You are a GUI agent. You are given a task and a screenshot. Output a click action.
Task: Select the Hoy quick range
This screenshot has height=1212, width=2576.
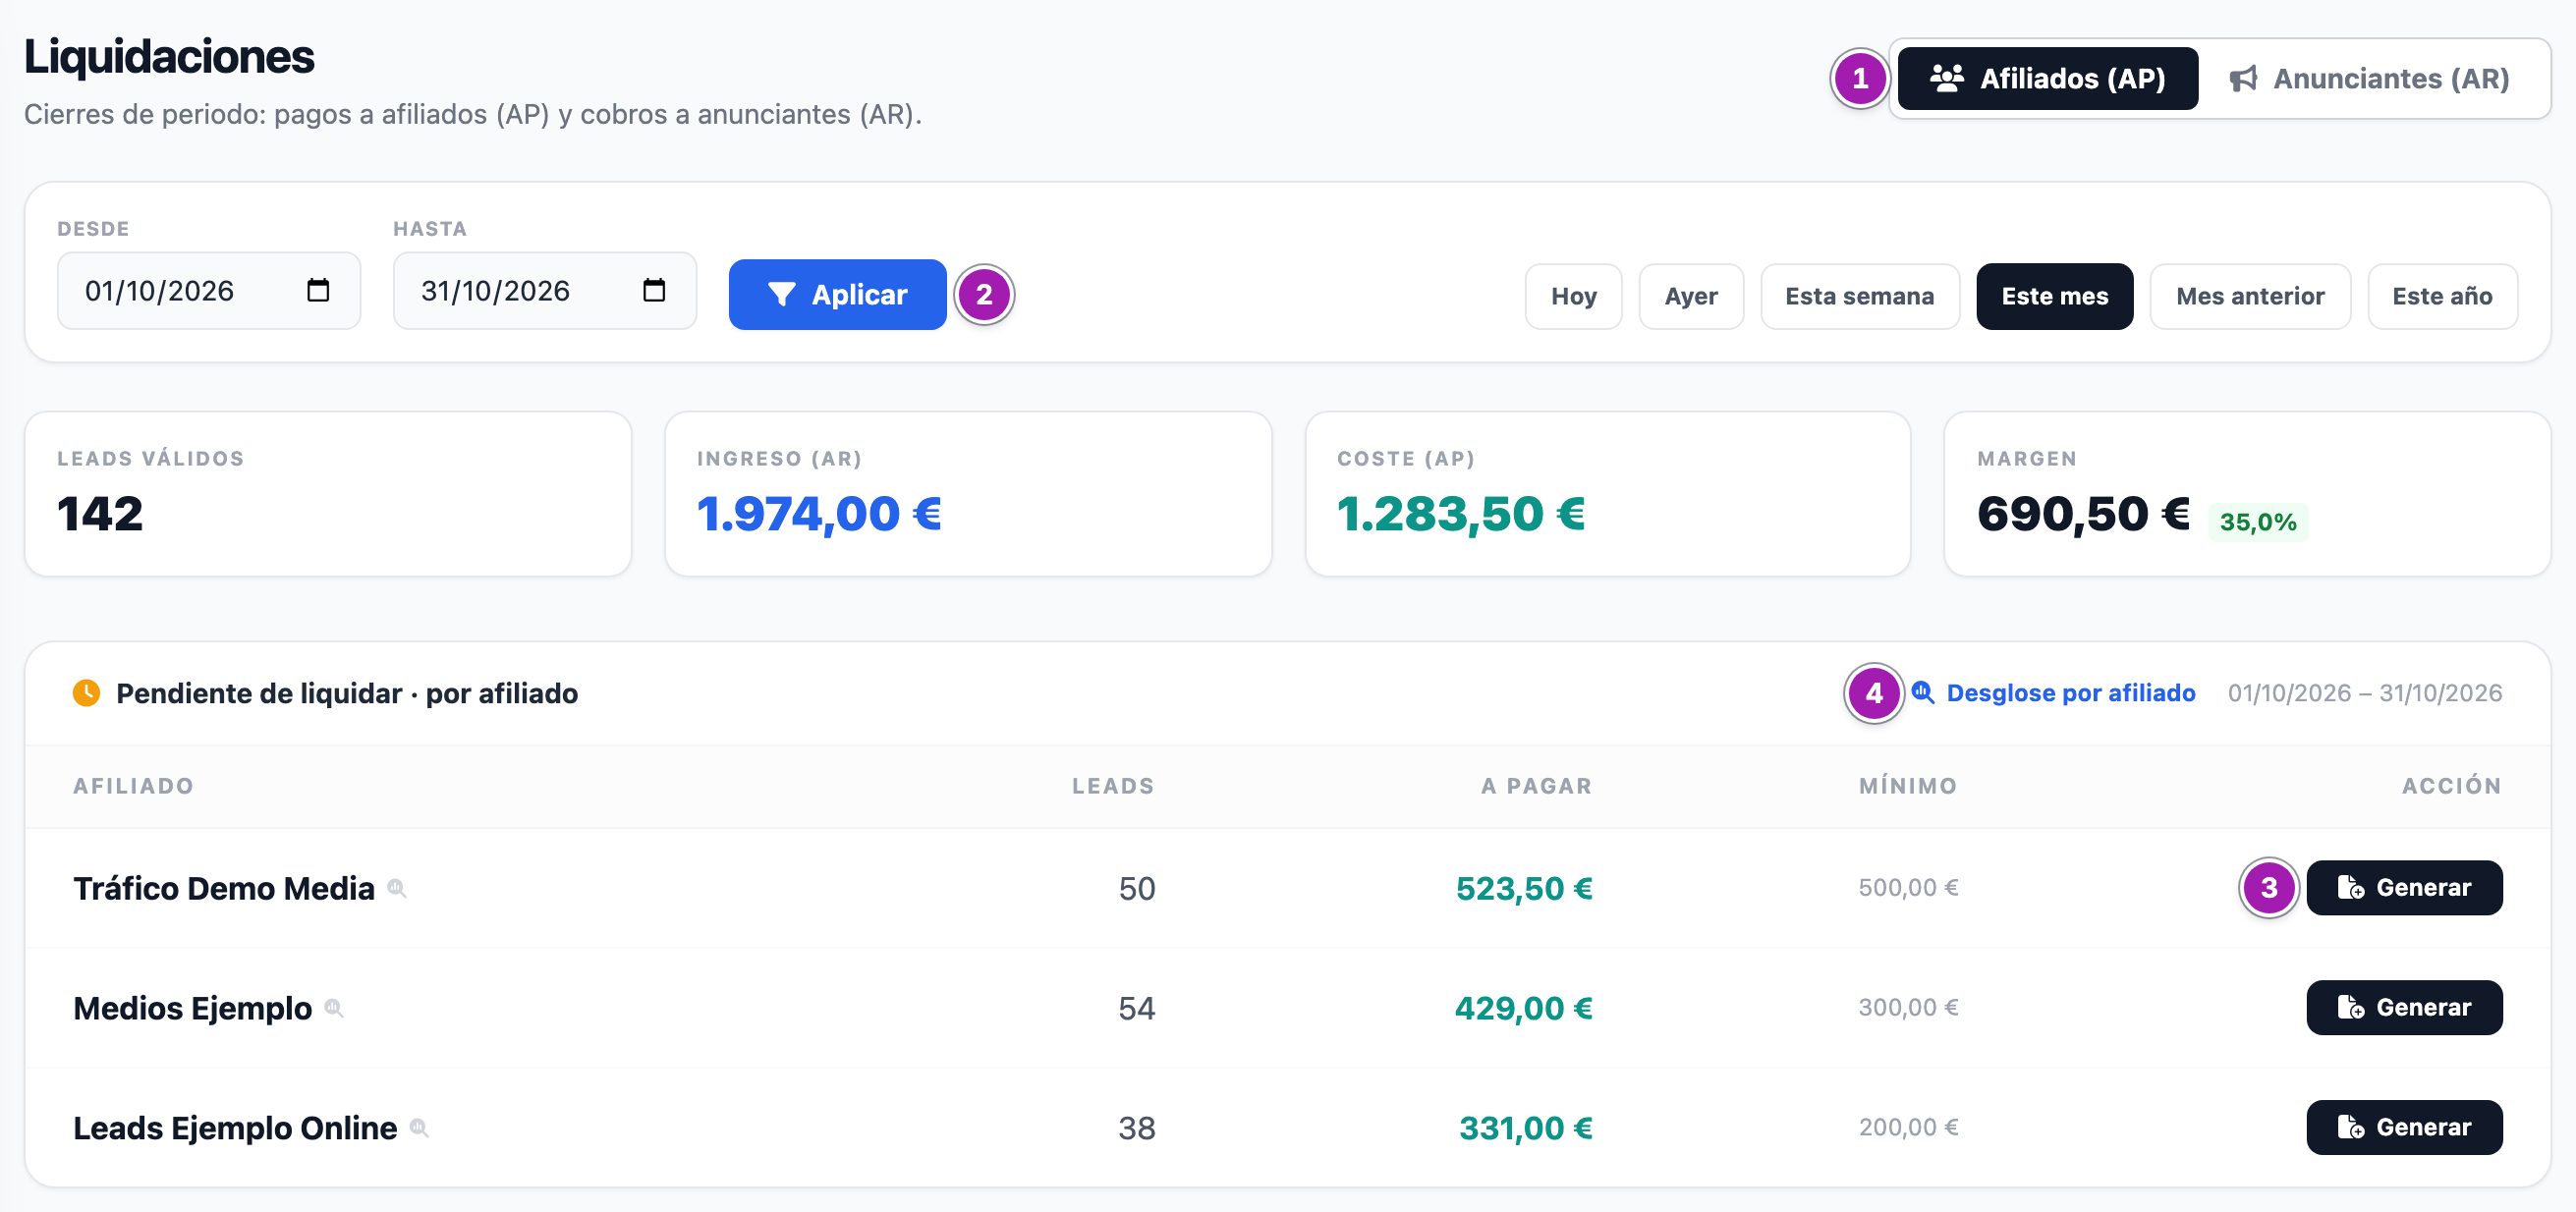tap(1573, 296)
